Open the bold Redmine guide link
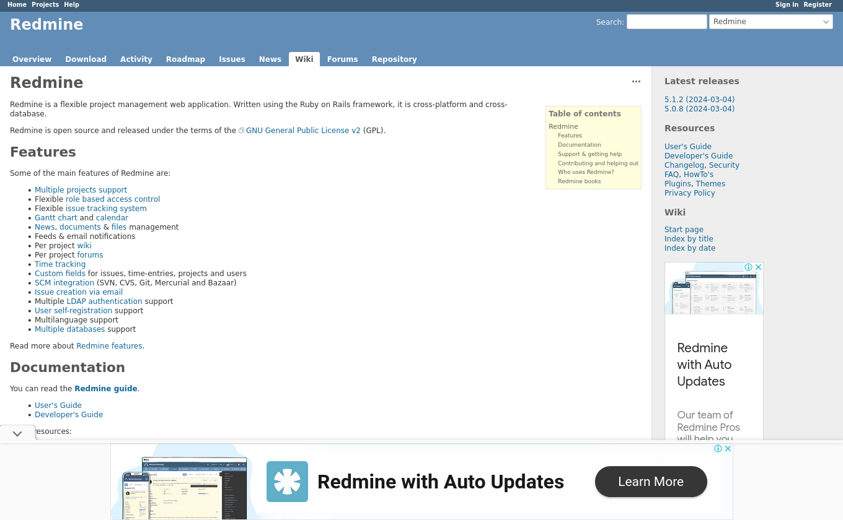 point(106,389)
